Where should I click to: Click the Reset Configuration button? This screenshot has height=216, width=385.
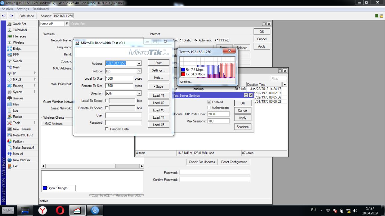[234, 162]
